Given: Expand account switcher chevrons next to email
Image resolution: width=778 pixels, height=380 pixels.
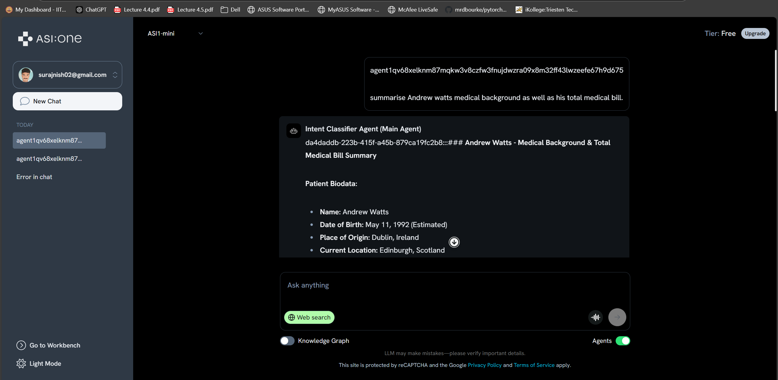Looking at the screenshot, I should [115, 75].
